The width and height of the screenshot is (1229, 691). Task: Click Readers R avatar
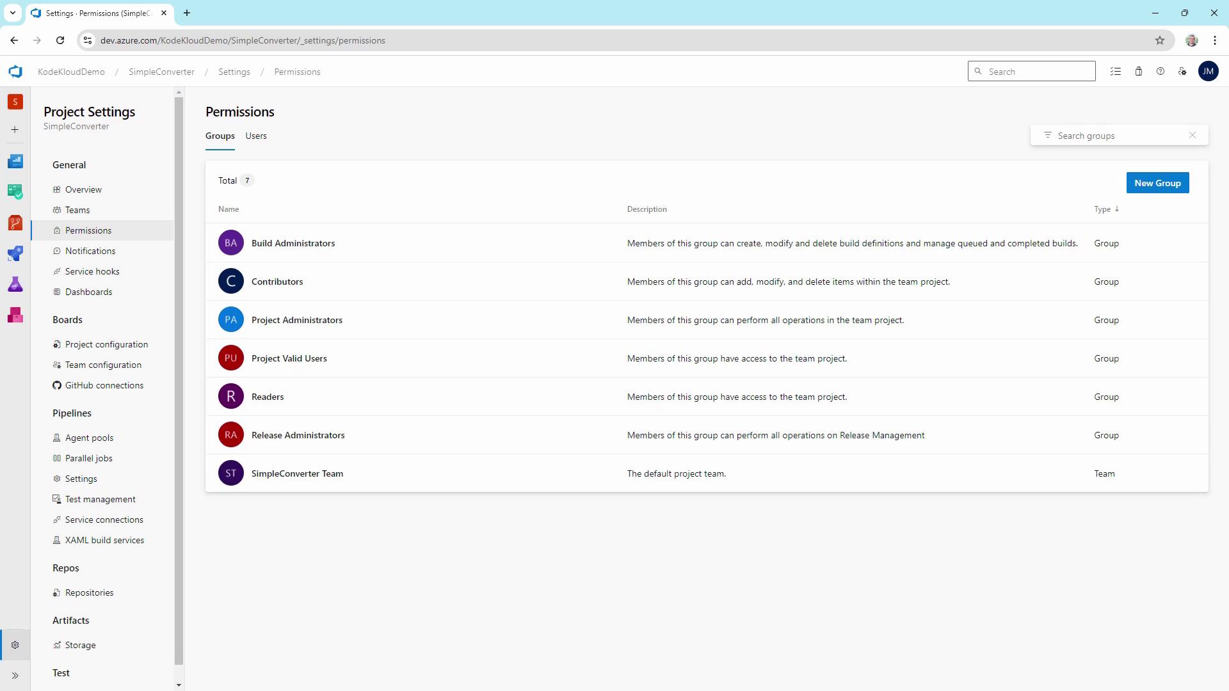[231, 397]
